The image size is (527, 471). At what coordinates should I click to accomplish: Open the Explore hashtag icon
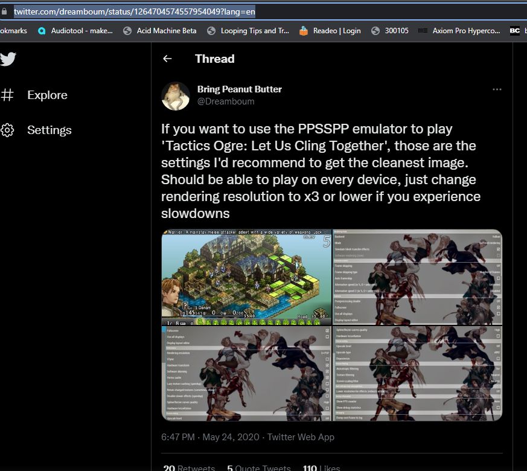[x=7, y=95]
